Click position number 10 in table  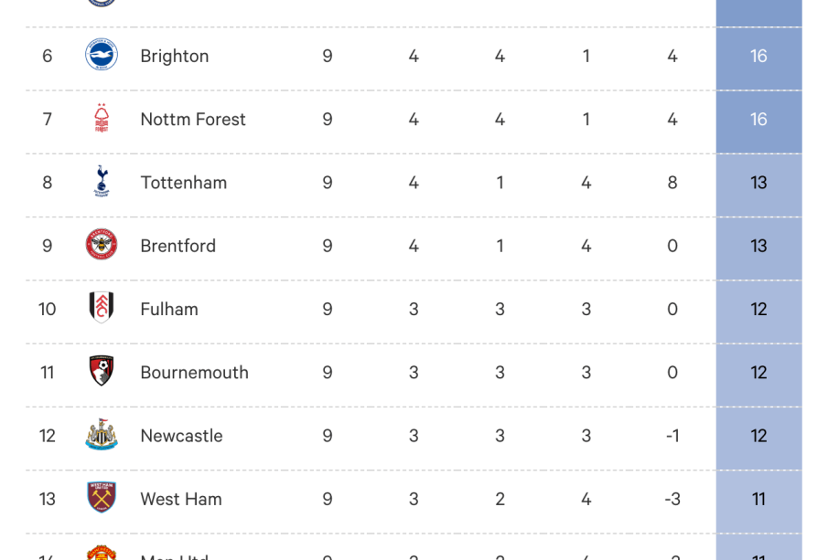[48, 309]
